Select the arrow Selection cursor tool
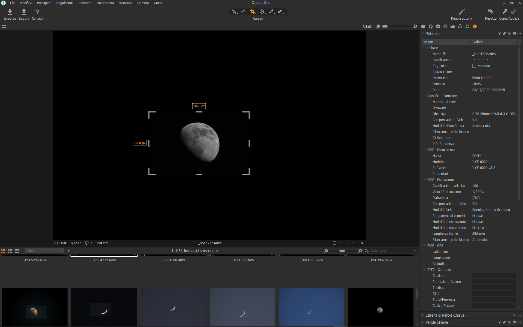Screen dimensions: 523x327 coord(234,11)
